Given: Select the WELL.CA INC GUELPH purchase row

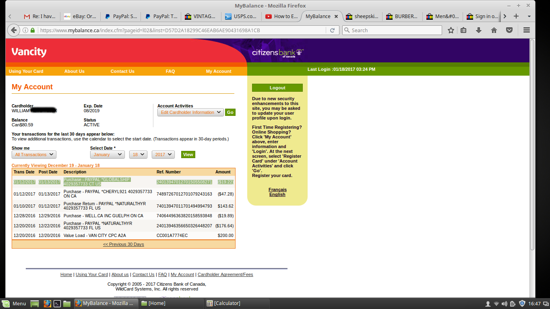Looking at the screenshot, I should click(124, 216).
